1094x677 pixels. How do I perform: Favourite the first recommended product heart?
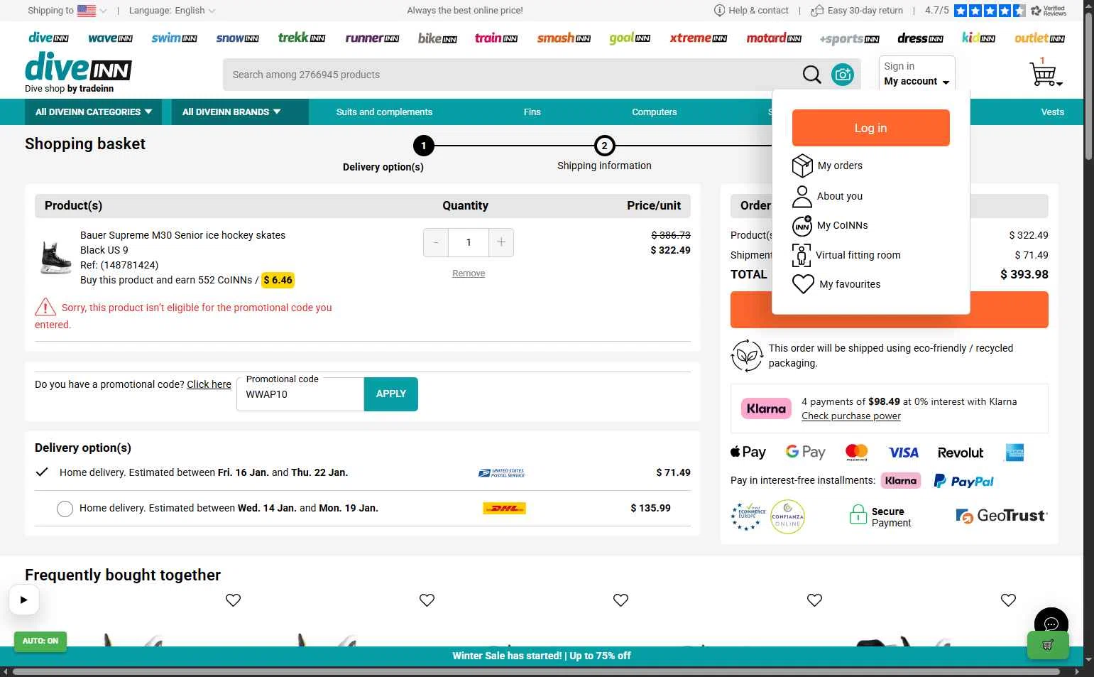click(233, 600)
